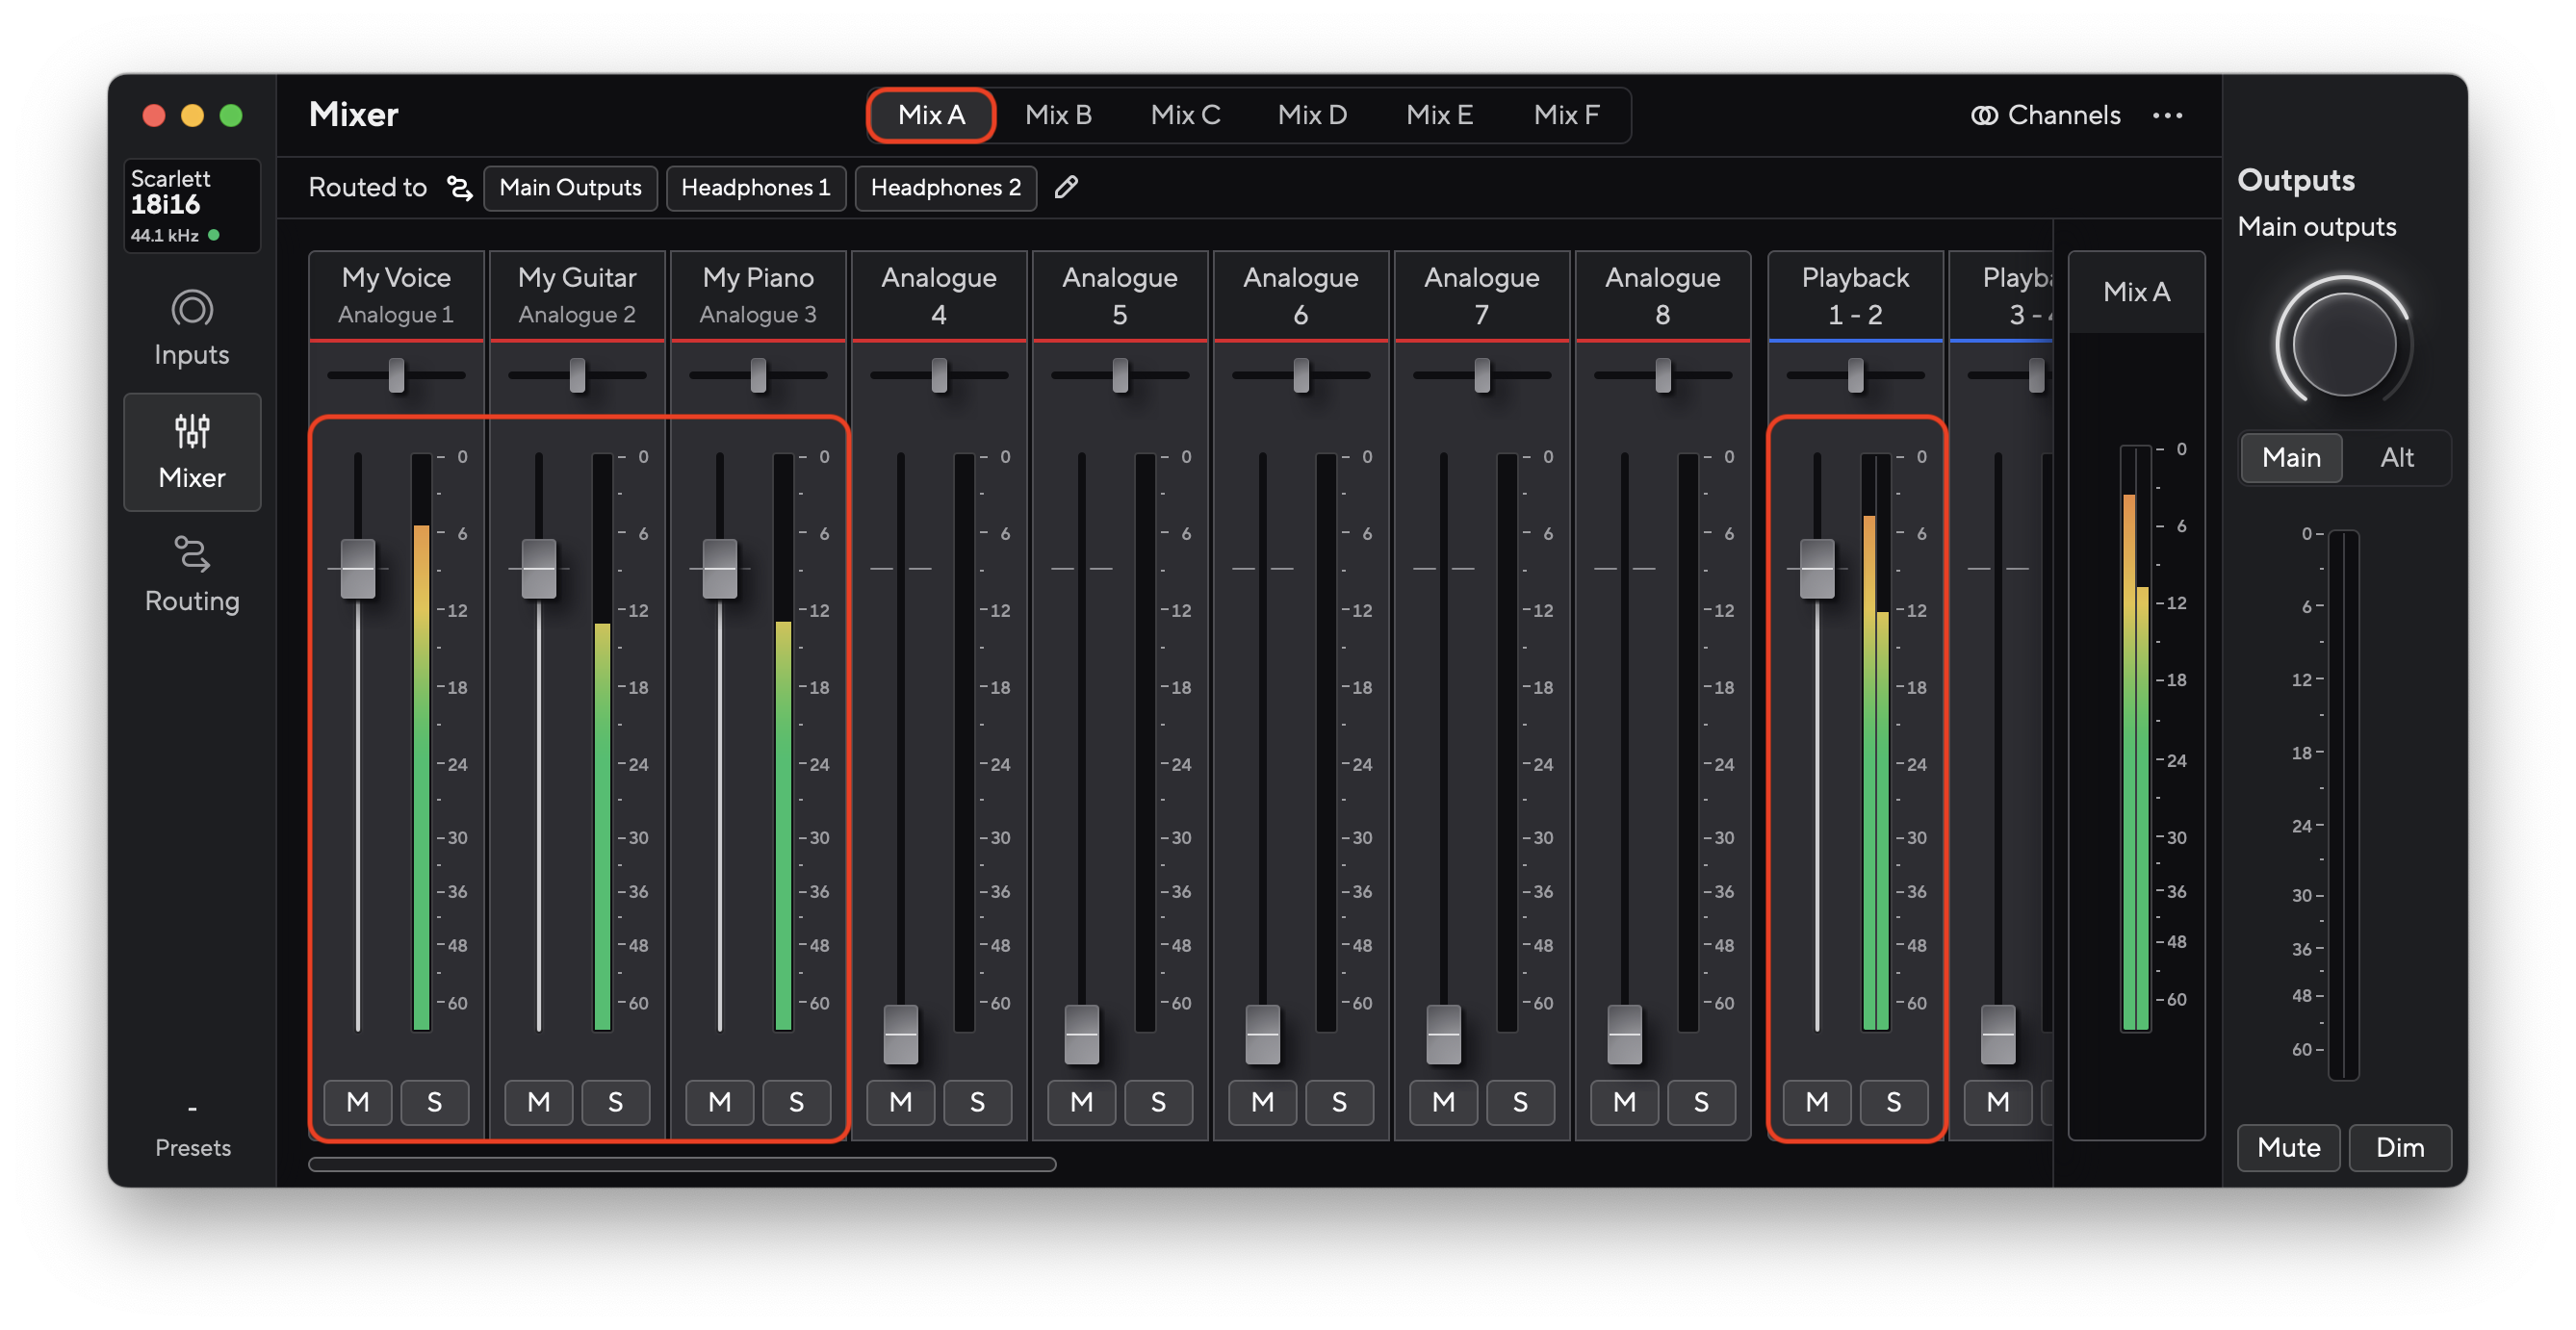The height and width of the screenshot is (1330, 2576).
Task: Click the routing icon beside Routed to
Action: point(459,188)
